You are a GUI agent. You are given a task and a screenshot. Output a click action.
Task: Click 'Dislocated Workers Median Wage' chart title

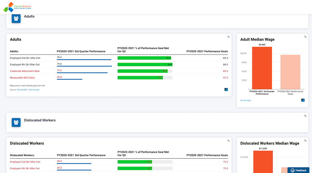click(270, 143)
